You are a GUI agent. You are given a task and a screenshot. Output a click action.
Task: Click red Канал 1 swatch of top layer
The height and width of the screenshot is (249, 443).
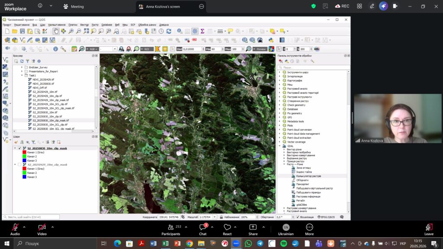tap(24, 153)
